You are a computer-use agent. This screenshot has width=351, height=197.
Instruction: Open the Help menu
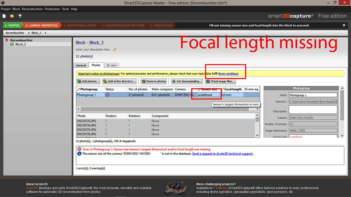click(74, 9)
